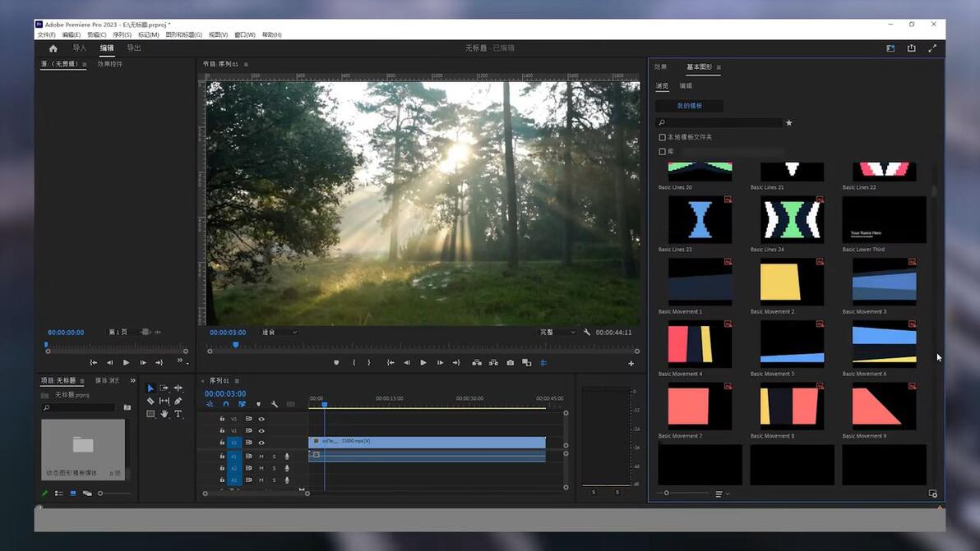Viewport: 980px width, 551px height.
Task: Click the Basic Movement 2 template thumbnail
Action: pos(791,282)
